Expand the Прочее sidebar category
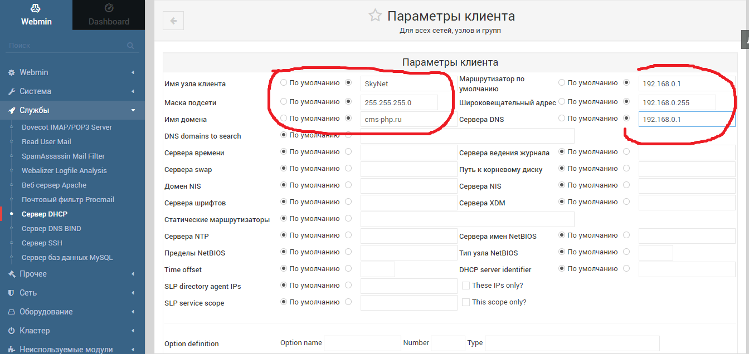 click(x=72, y=274)
